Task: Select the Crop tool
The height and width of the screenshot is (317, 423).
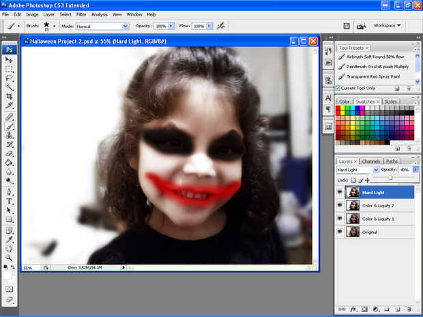Action: tap(9, 96)
